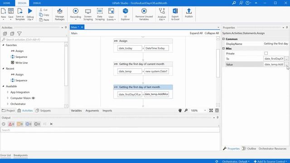This screenshot has width=290, height=163.
Task: Select the pan hand tool icon
Action: 180,110
